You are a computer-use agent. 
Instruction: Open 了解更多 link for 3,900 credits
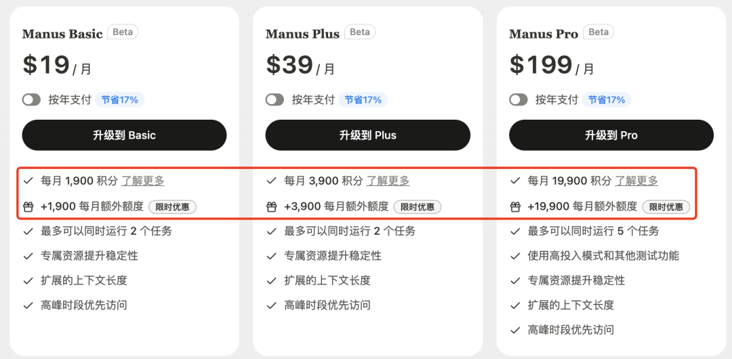point(388,181)
